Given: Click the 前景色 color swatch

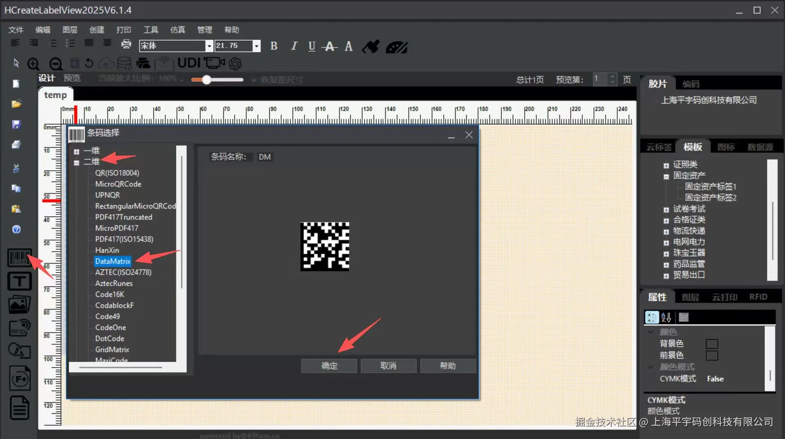Looking at the screenshot, I should coord(712,355).
